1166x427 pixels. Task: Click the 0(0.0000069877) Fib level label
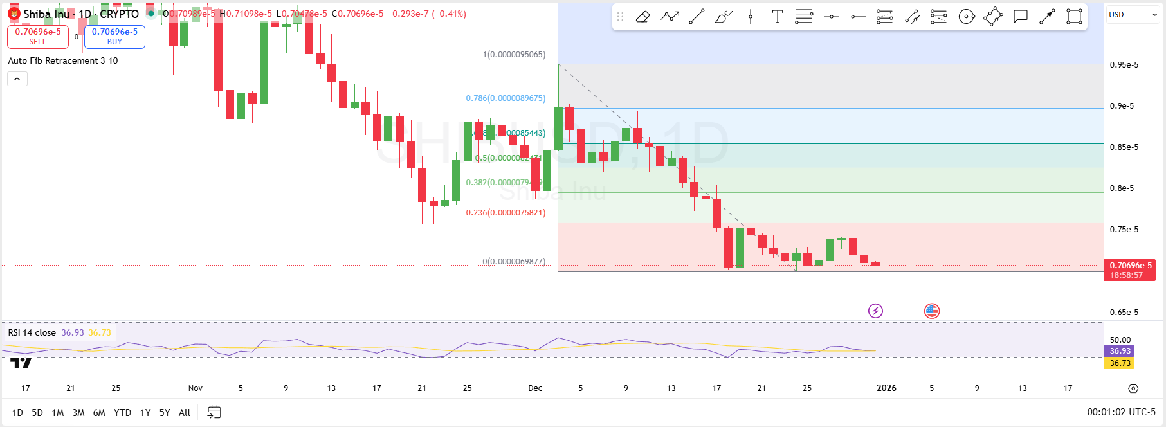tap(514, 262)
